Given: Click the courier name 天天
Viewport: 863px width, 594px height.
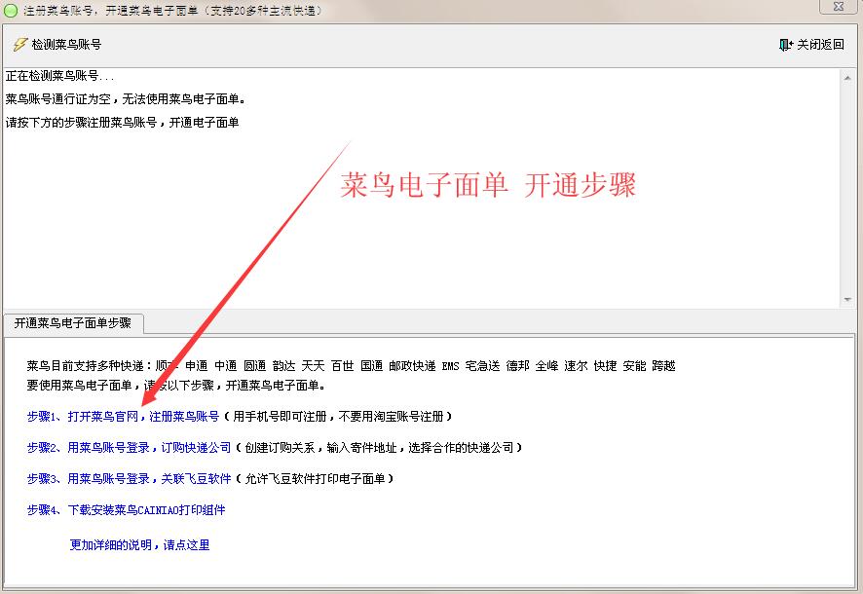Looking at the screenshot, I should pos(314,366).
